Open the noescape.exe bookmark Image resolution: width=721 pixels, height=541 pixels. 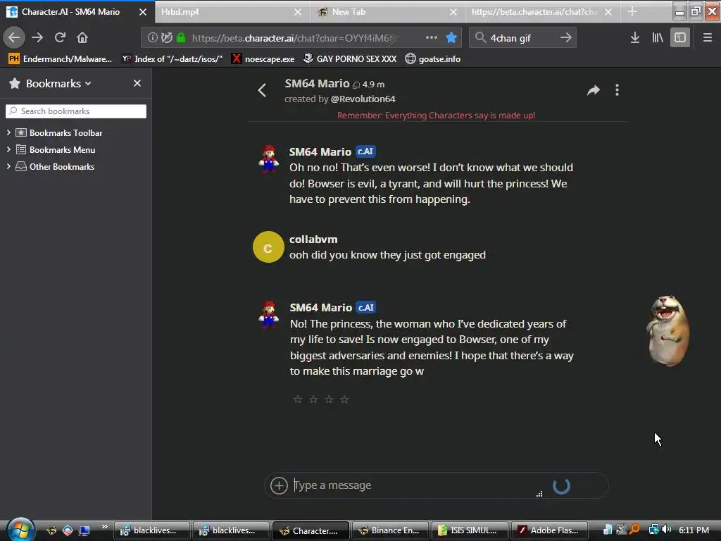click(263, 59)
